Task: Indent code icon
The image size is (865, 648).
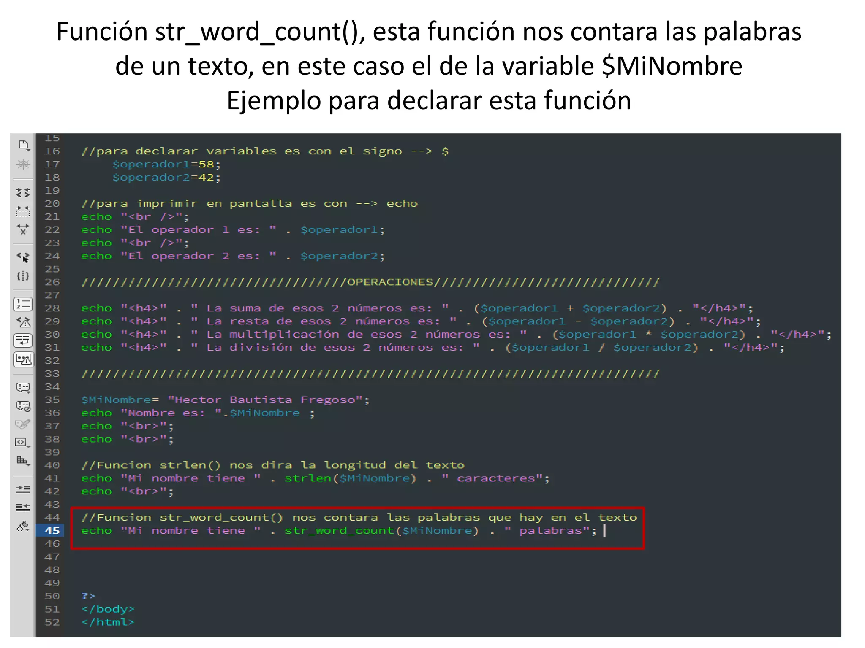Action: tap(23, 489)
